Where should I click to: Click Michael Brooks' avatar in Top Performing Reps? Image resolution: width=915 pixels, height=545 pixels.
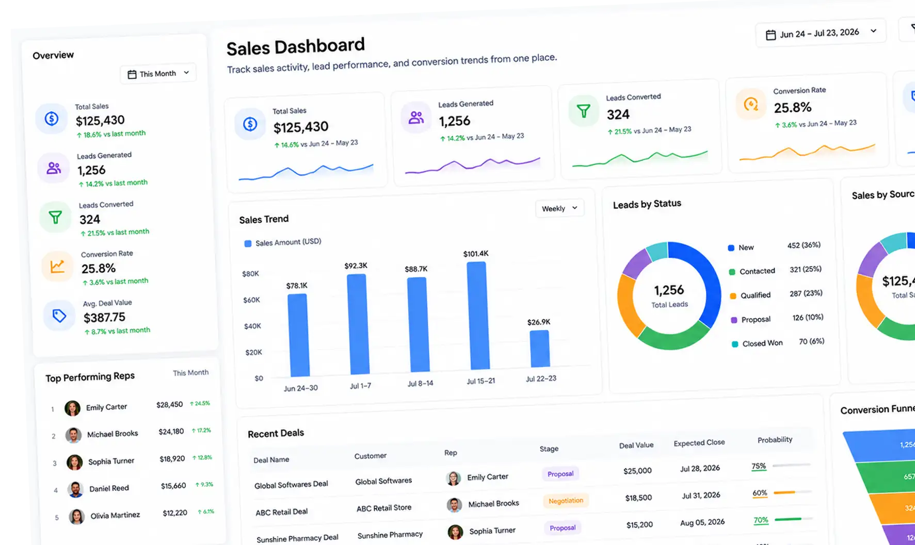(73, 435)
